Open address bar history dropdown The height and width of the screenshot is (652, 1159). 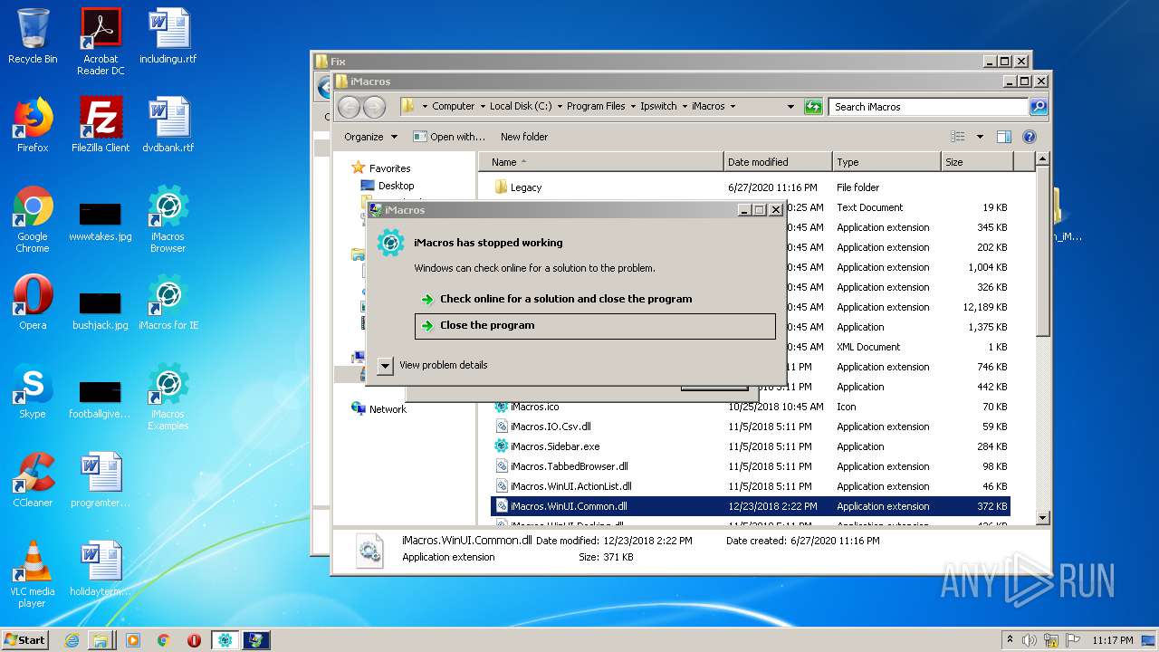[790, 106]
